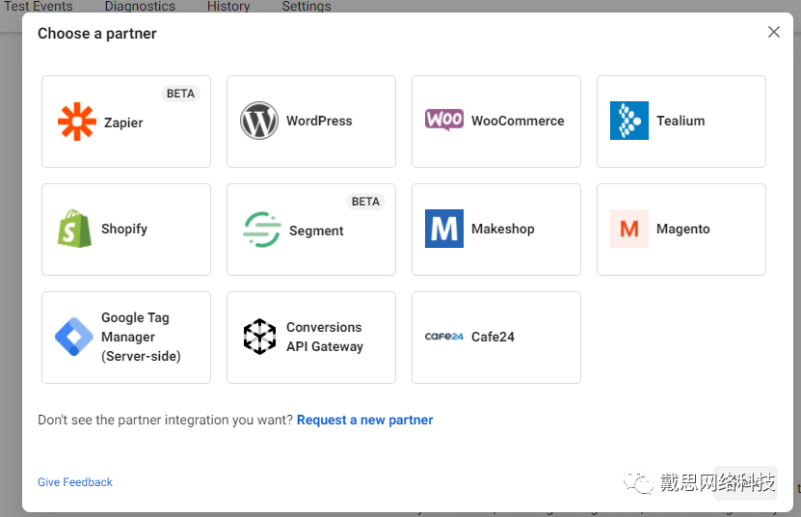Open the Request a new partner link

(x=364, y=421)
